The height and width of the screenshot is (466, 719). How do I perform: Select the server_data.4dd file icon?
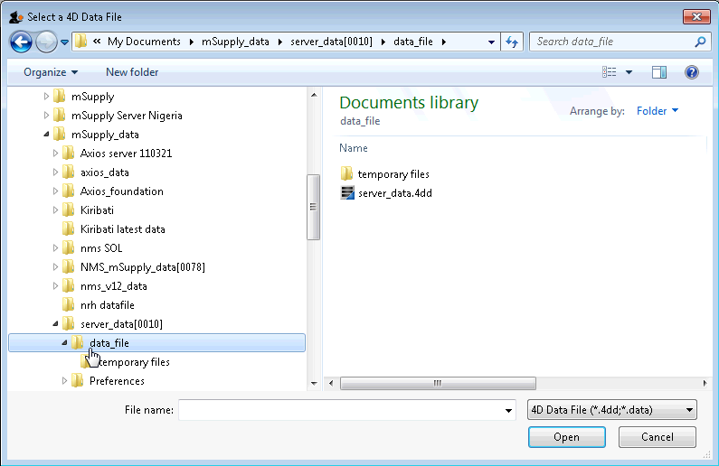pos(348,192)
